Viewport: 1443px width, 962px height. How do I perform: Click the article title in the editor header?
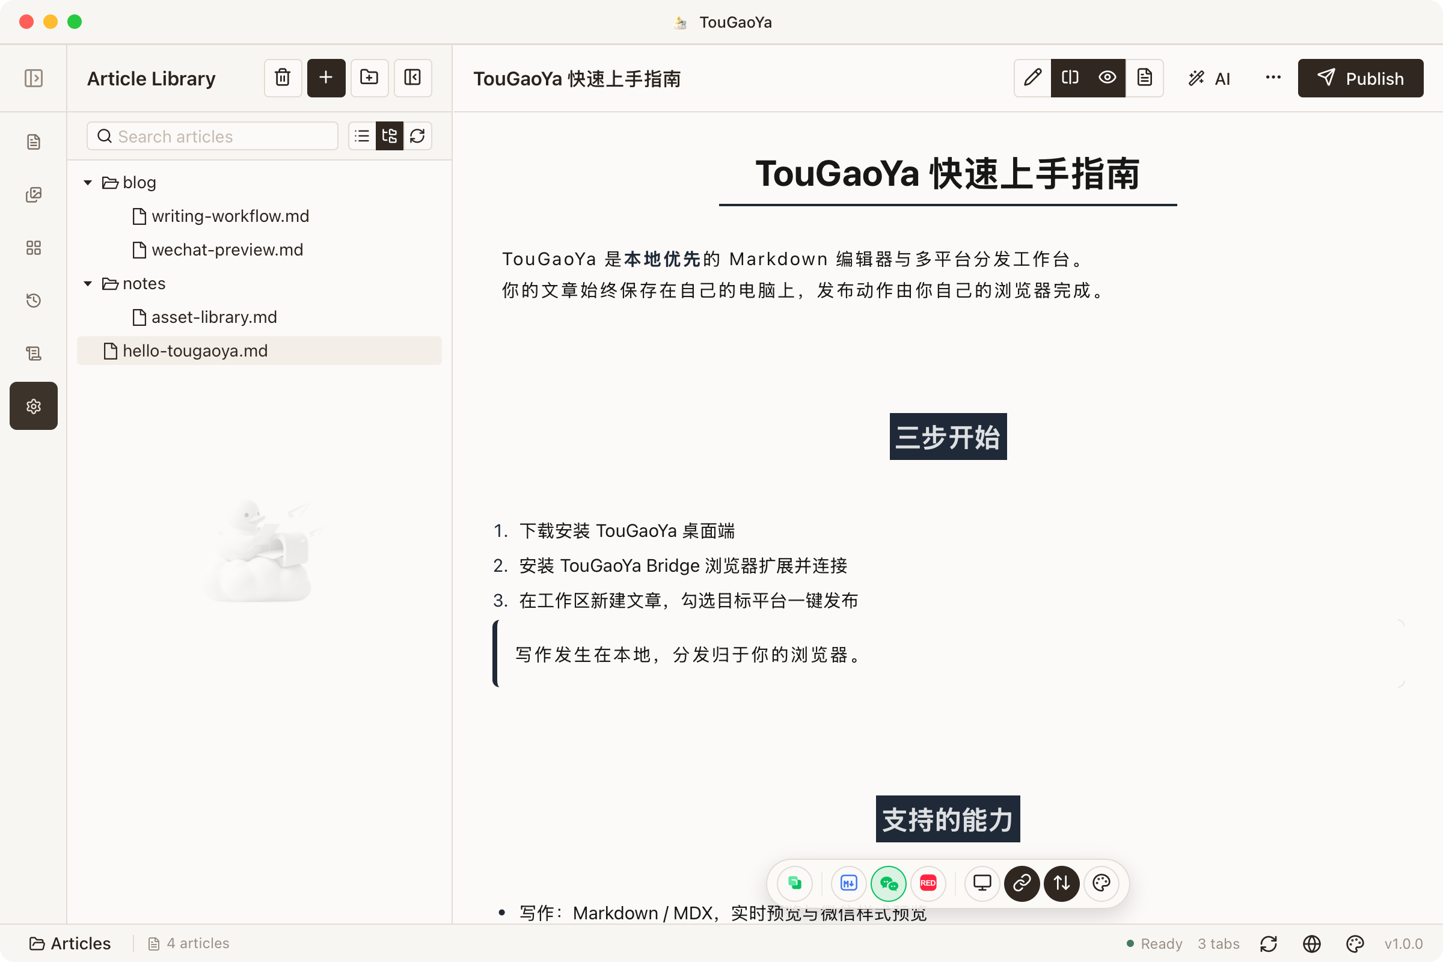577,79
